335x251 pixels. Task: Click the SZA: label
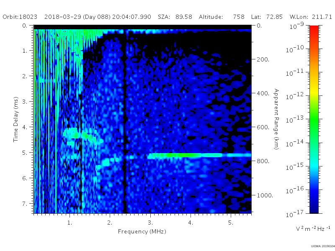point(164,17)
